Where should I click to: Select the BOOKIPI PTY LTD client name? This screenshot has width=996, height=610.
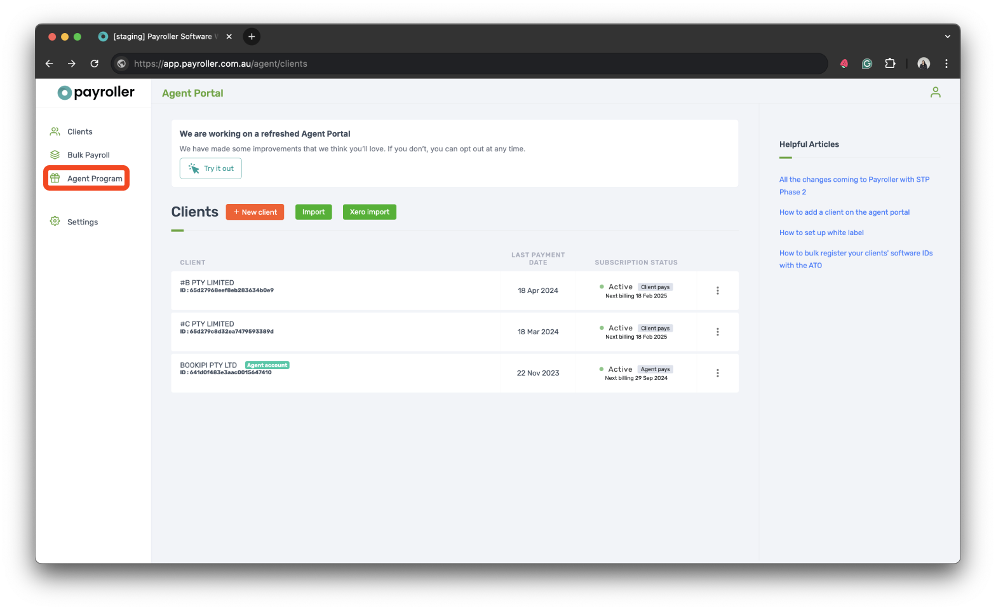pos(208,365)
